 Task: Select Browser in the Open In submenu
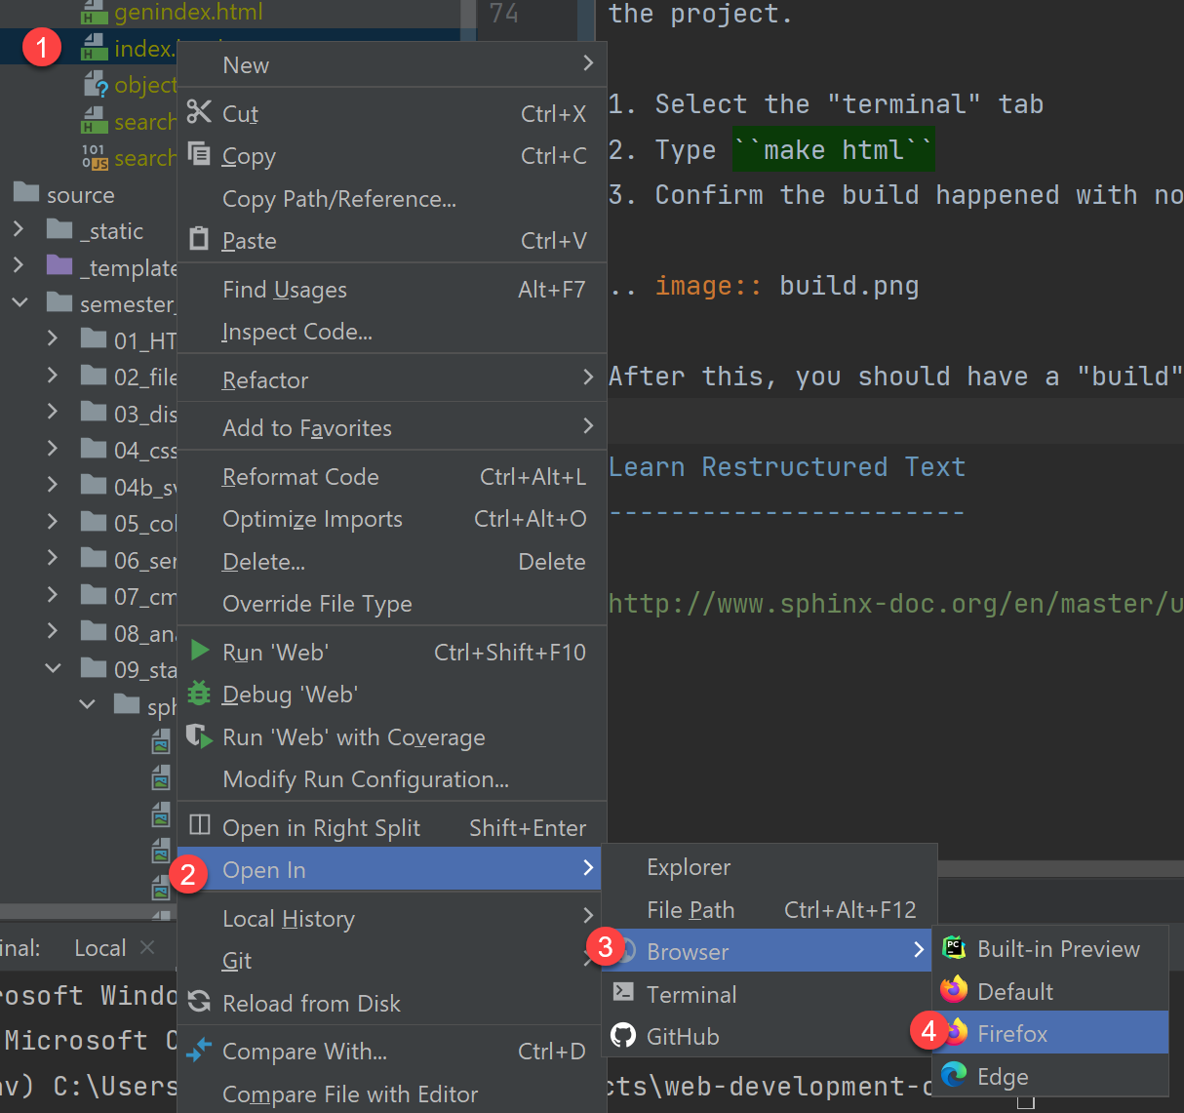(x=769, y=951)
